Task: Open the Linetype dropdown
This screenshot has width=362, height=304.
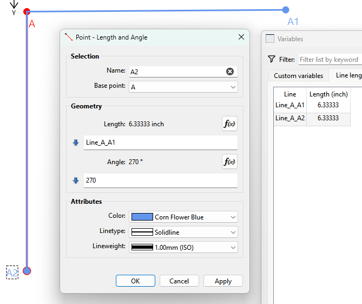Action: click(183, 232)
